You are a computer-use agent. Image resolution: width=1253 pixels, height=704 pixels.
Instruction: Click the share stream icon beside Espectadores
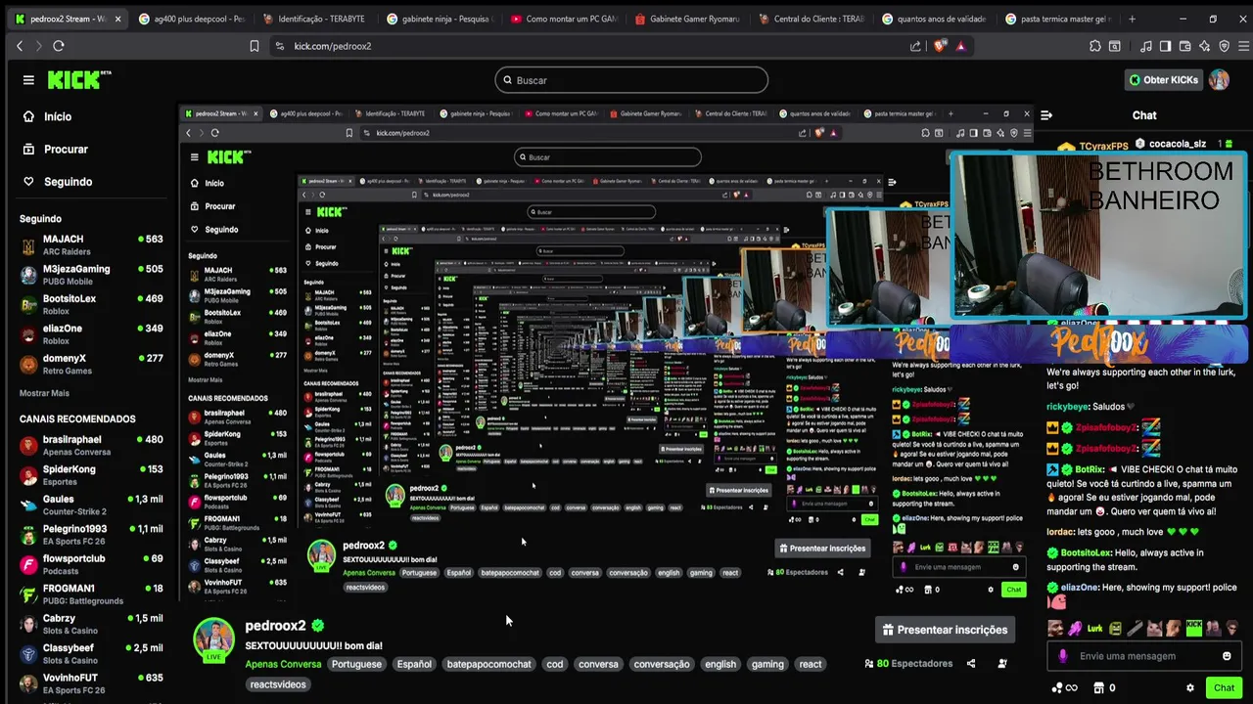(x=971, y=664)
